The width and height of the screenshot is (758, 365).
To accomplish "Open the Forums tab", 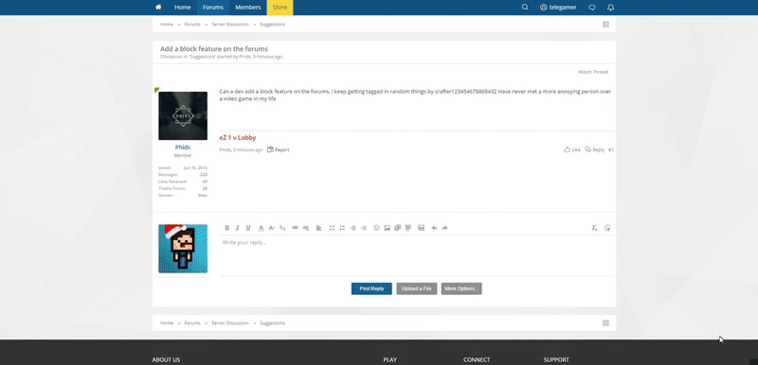I will 212,8.
